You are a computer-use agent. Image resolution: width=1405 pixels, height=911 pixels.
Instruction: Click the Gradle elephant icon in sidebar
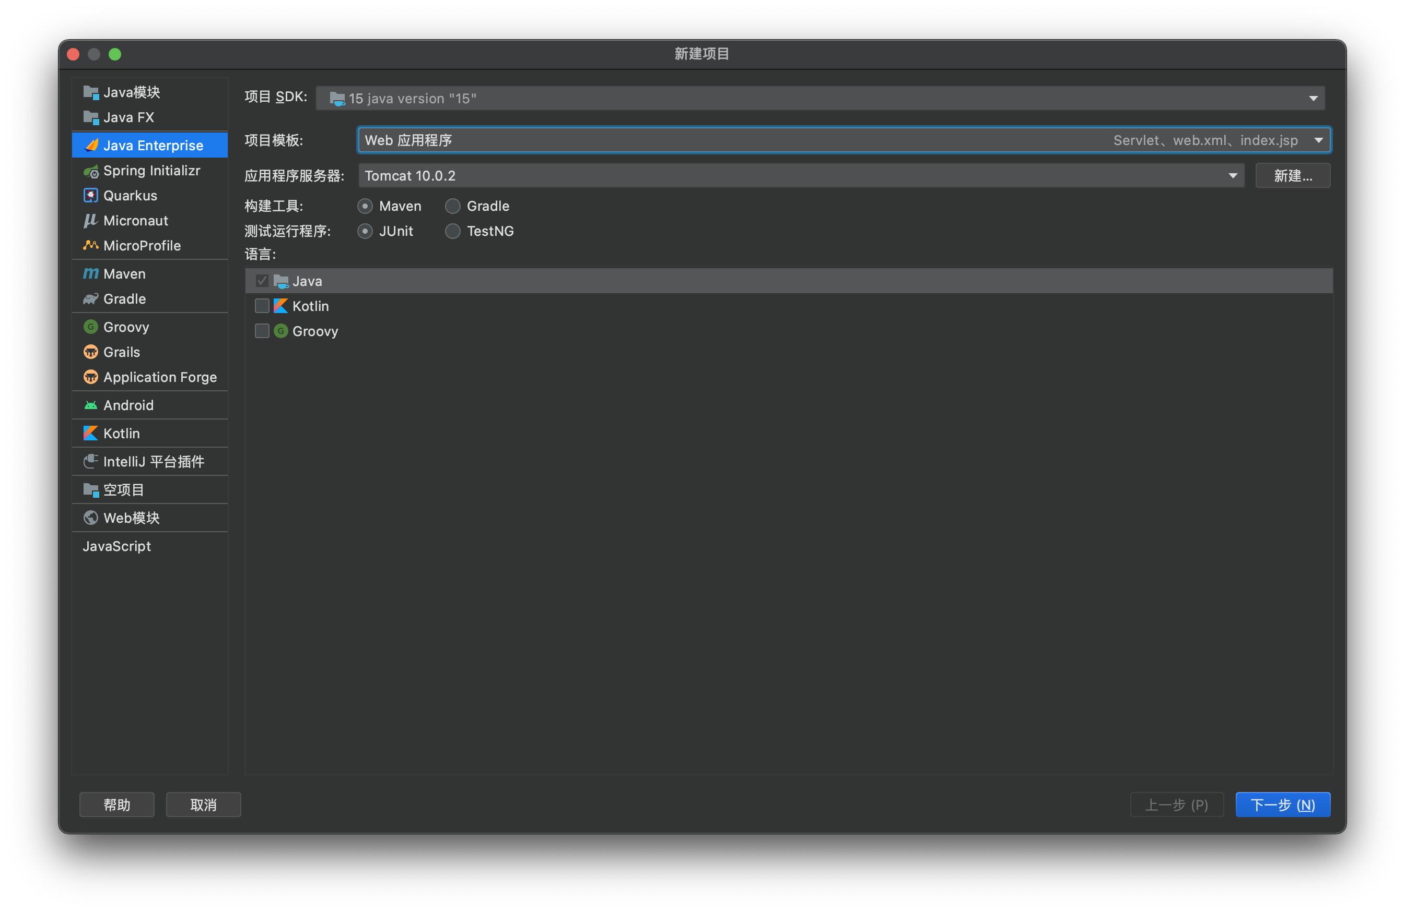coord(90,299)
